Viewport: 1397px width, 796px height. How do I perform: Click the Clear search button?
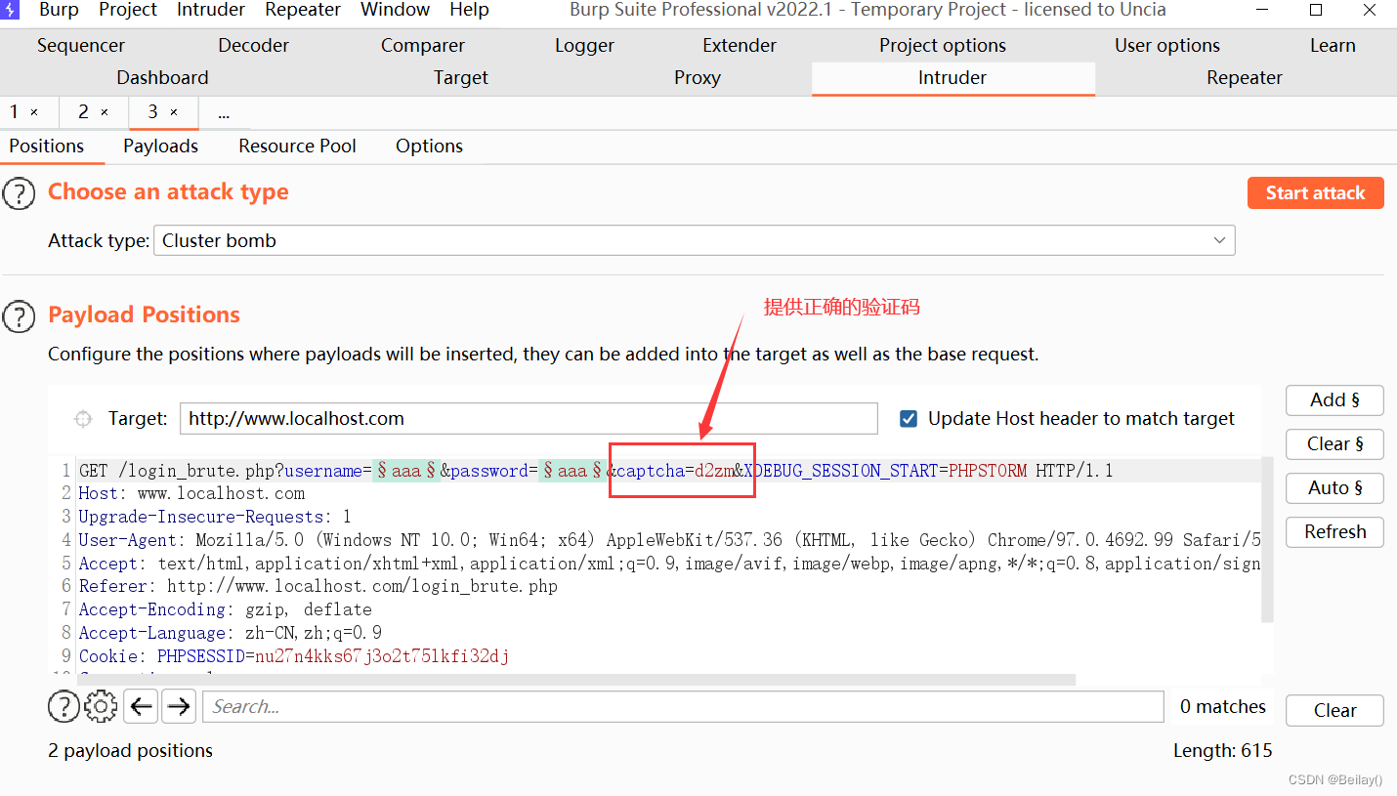pyautogui.click(x=1334, y=711)
